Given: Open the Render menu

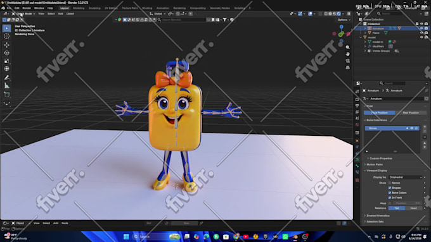Looking at the screenshot, I should (27, 8).
